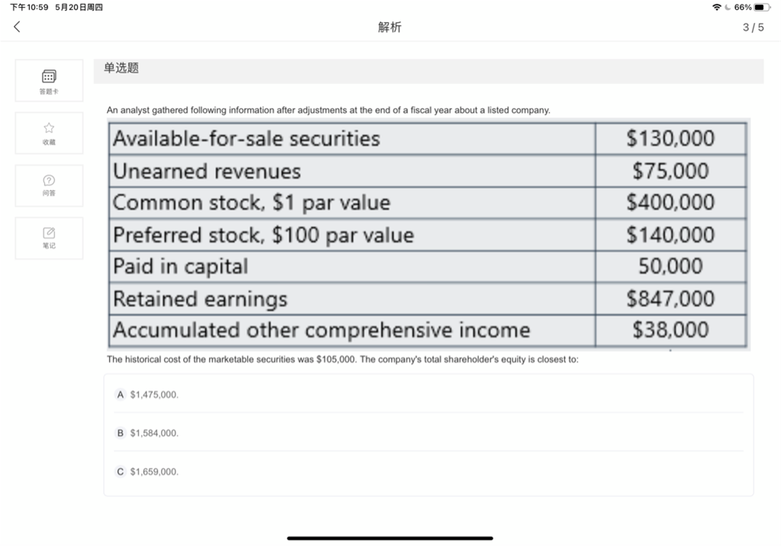Open the 问答 Q&A panel
Image resolution: width=781 pixels, height=546 pixels.
pos(49,185)
